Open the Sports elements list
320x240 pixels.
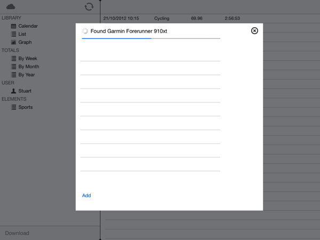(26, 107)
